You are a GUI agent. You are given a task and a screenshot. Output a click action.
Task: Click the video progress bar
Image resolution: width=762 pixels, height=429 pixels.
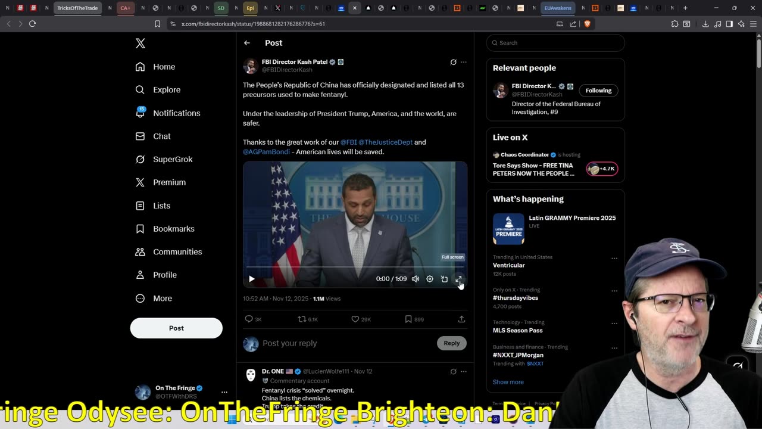[x=355, y=268]
